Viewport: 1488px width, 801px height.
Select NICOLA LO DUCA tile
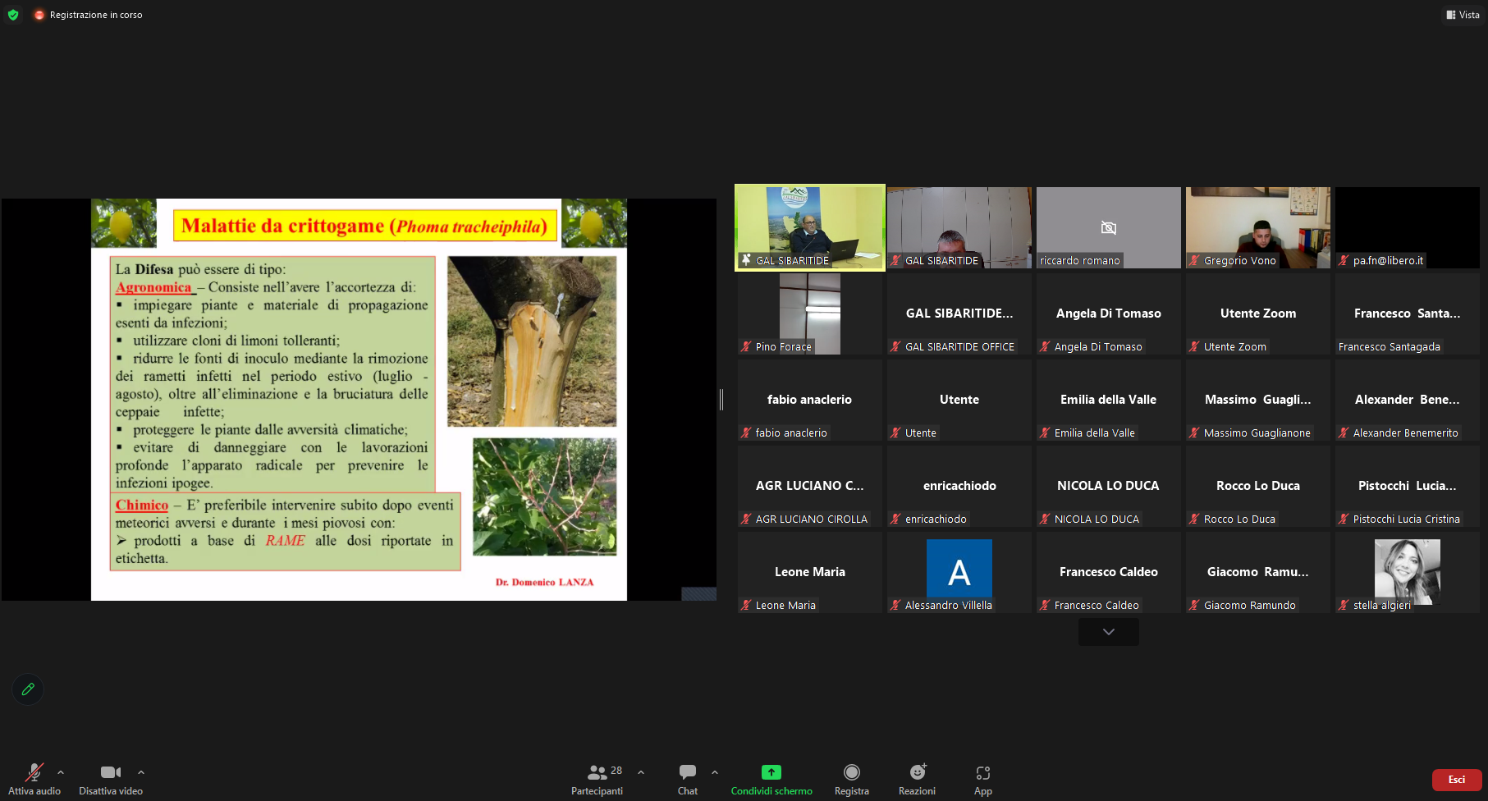pos(1109,486)
